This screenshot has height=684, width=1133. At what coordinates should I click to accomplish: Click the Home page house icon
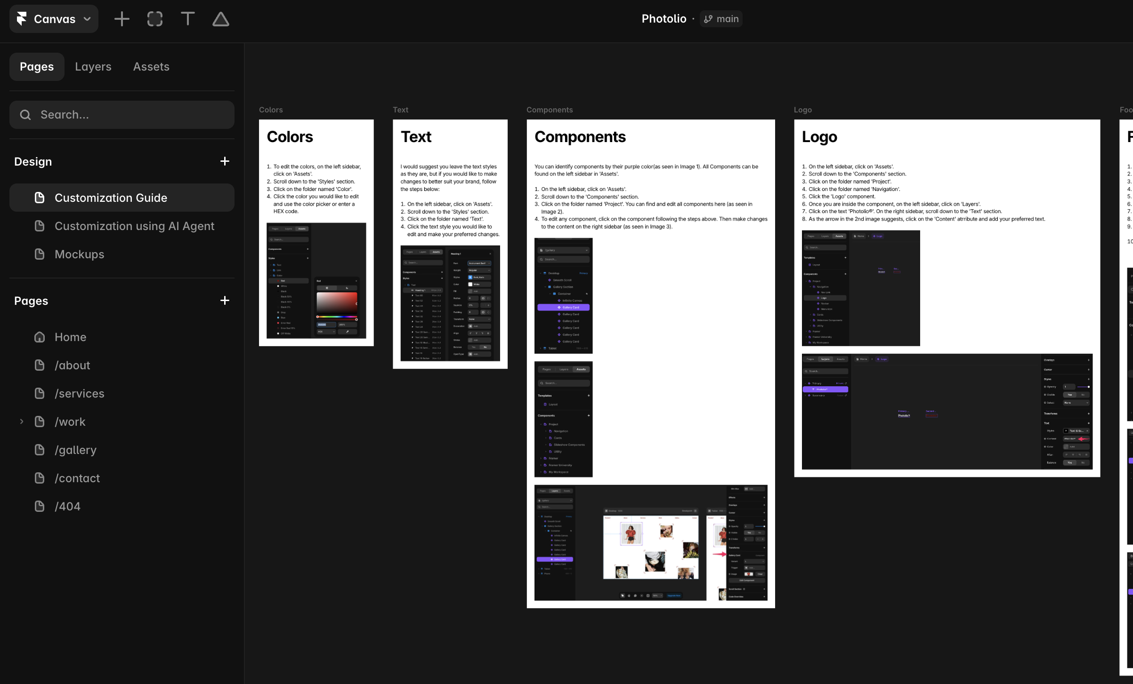[x=40, y=337]
